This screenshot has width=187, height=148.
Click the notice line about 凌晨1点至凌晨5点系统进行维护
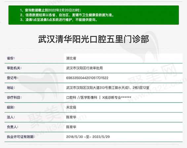58,20
